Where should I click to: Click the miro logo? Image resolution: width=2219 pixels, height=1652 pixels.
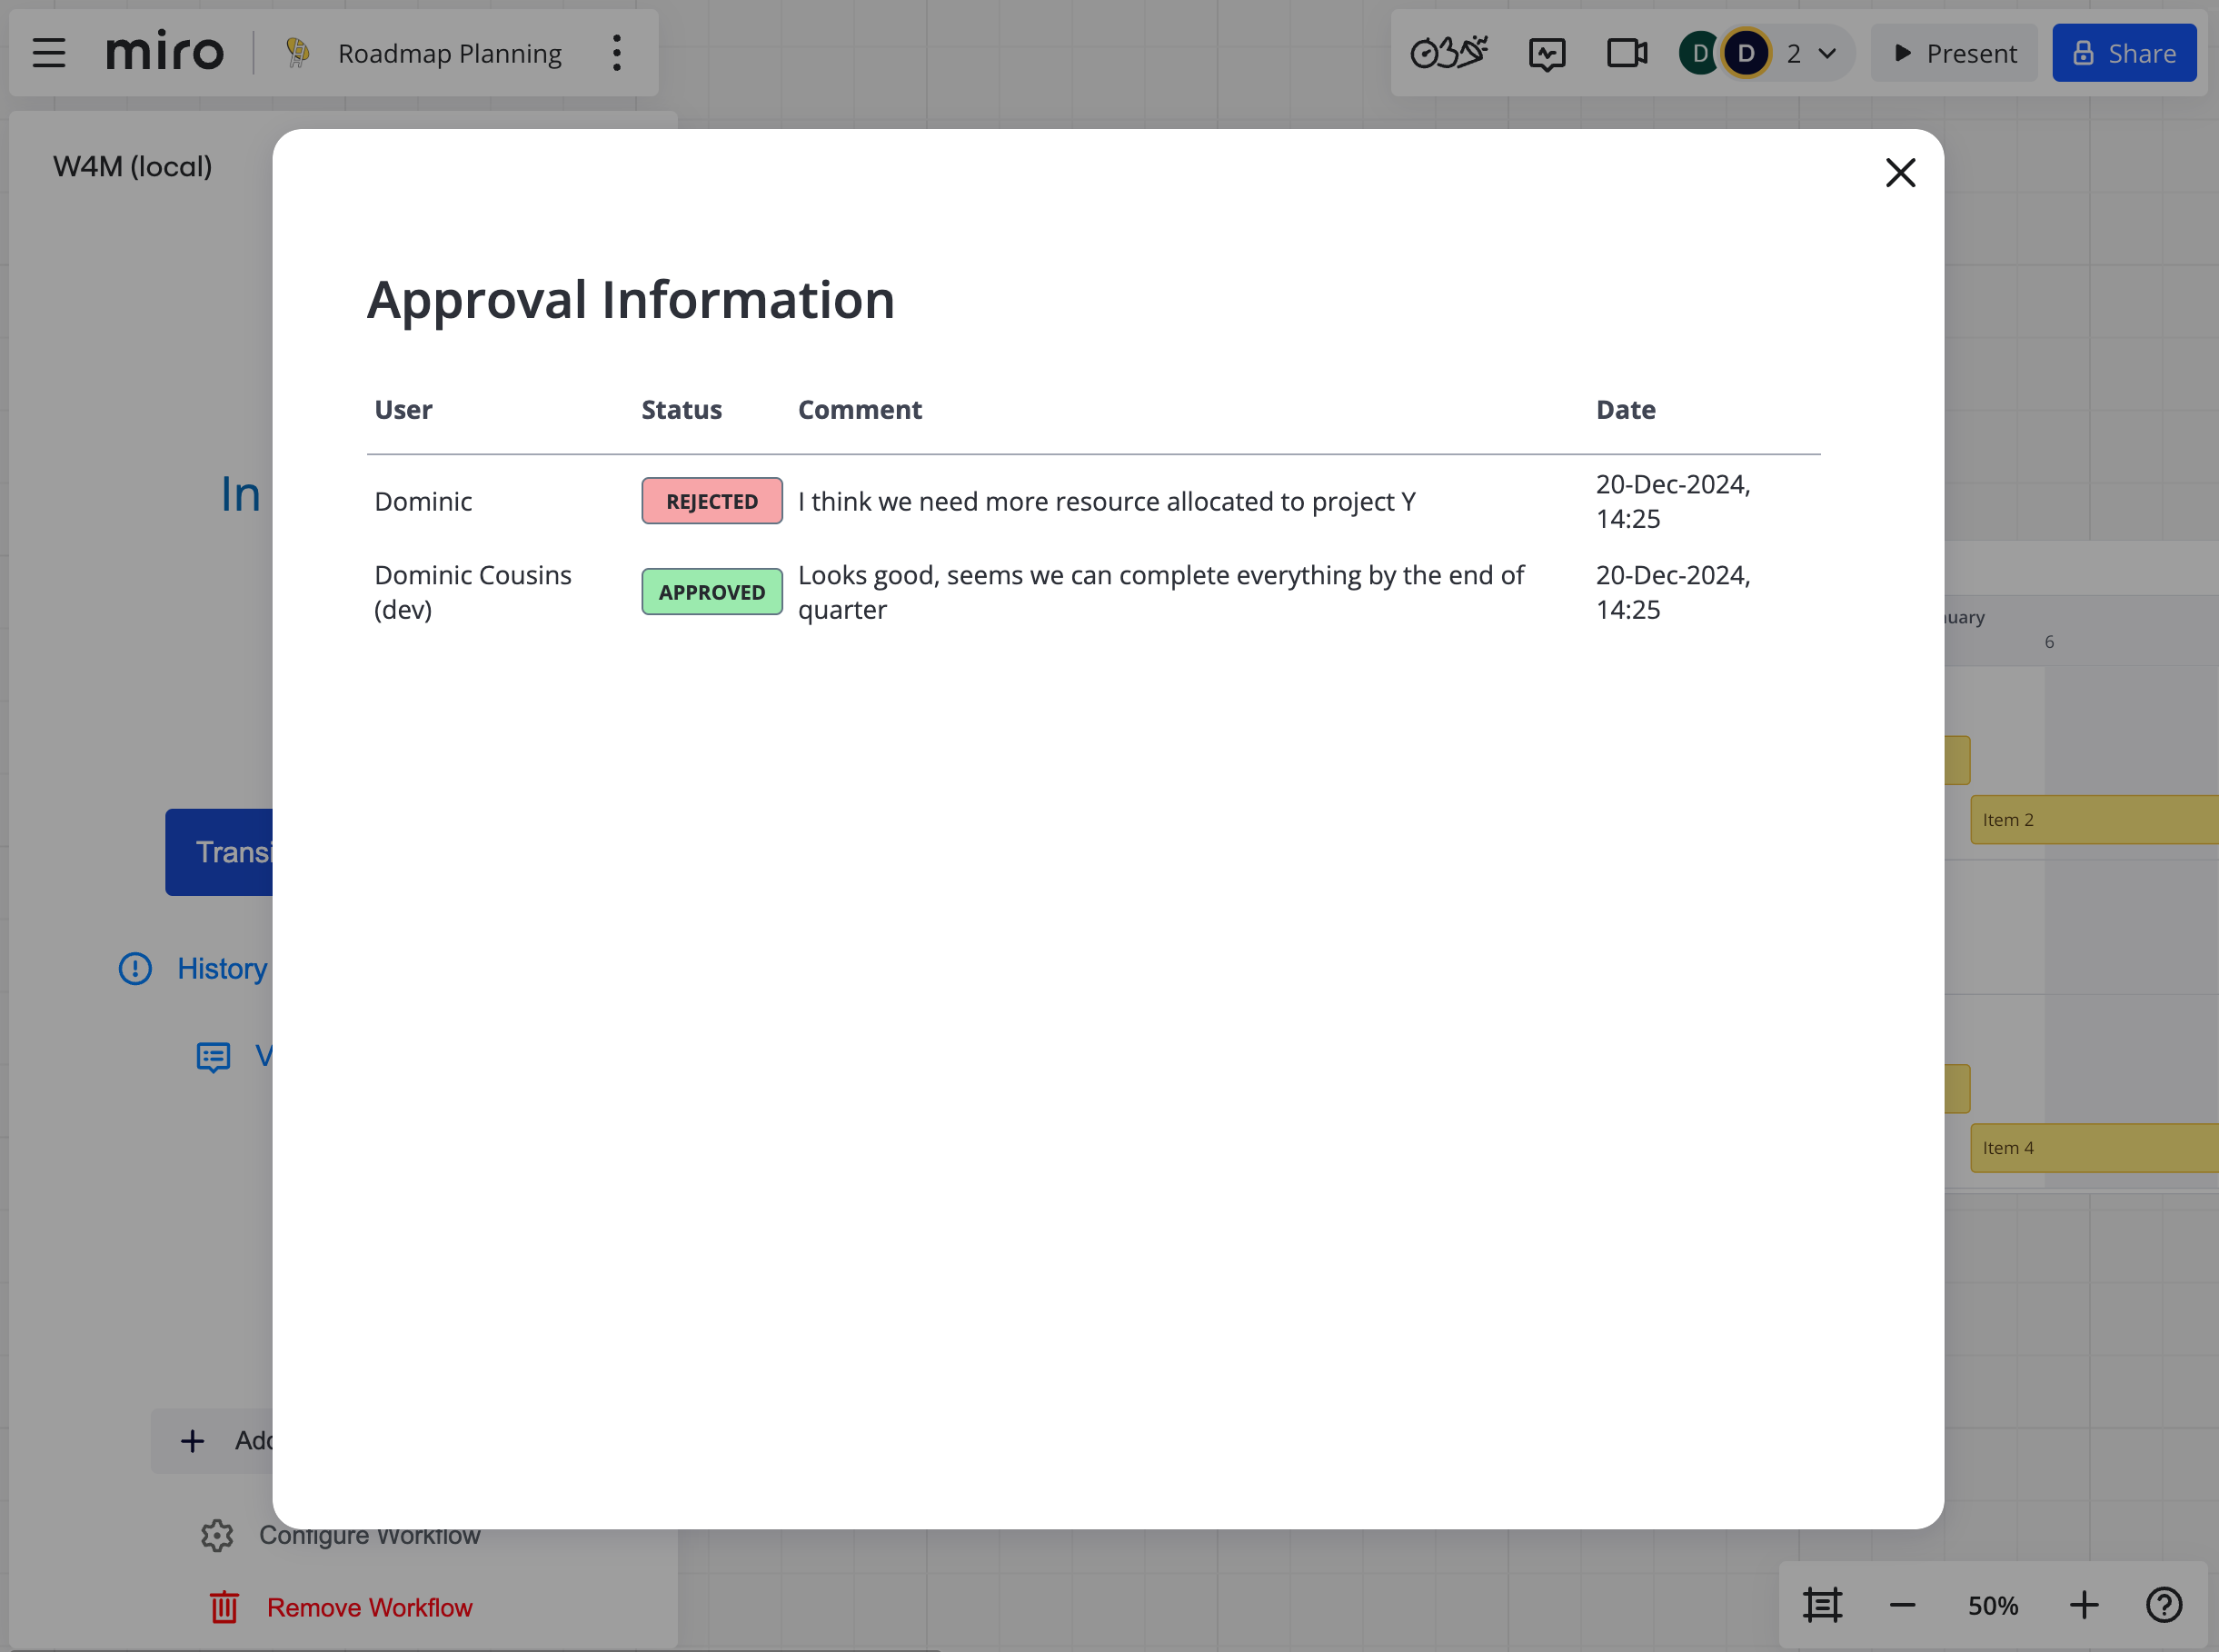[165, 53]
